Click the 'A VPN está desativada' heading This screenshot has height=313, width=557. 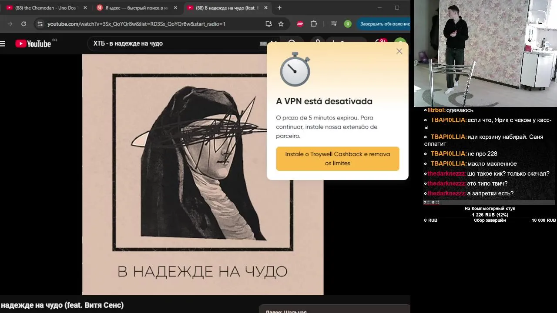[x=324, y=101]
